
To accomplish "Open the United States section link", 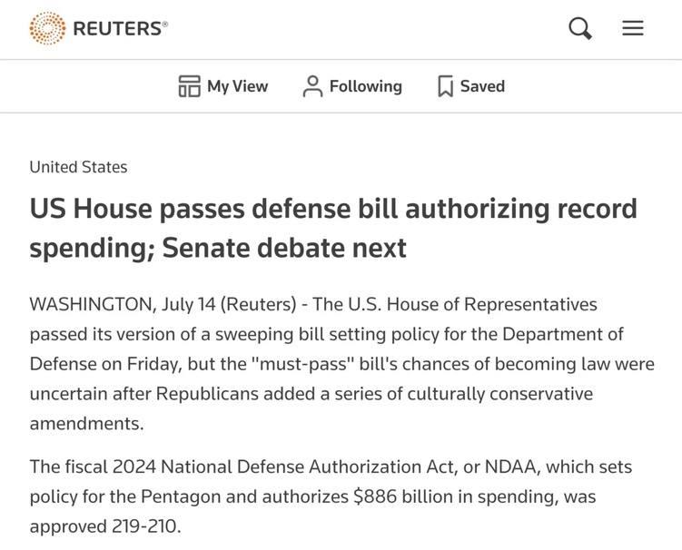I will pyautogui.click(x=78, y=167).
